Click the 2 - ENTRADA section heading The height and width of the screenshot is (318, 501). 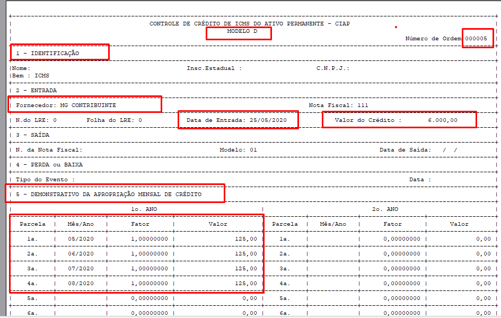click(36, 90)
